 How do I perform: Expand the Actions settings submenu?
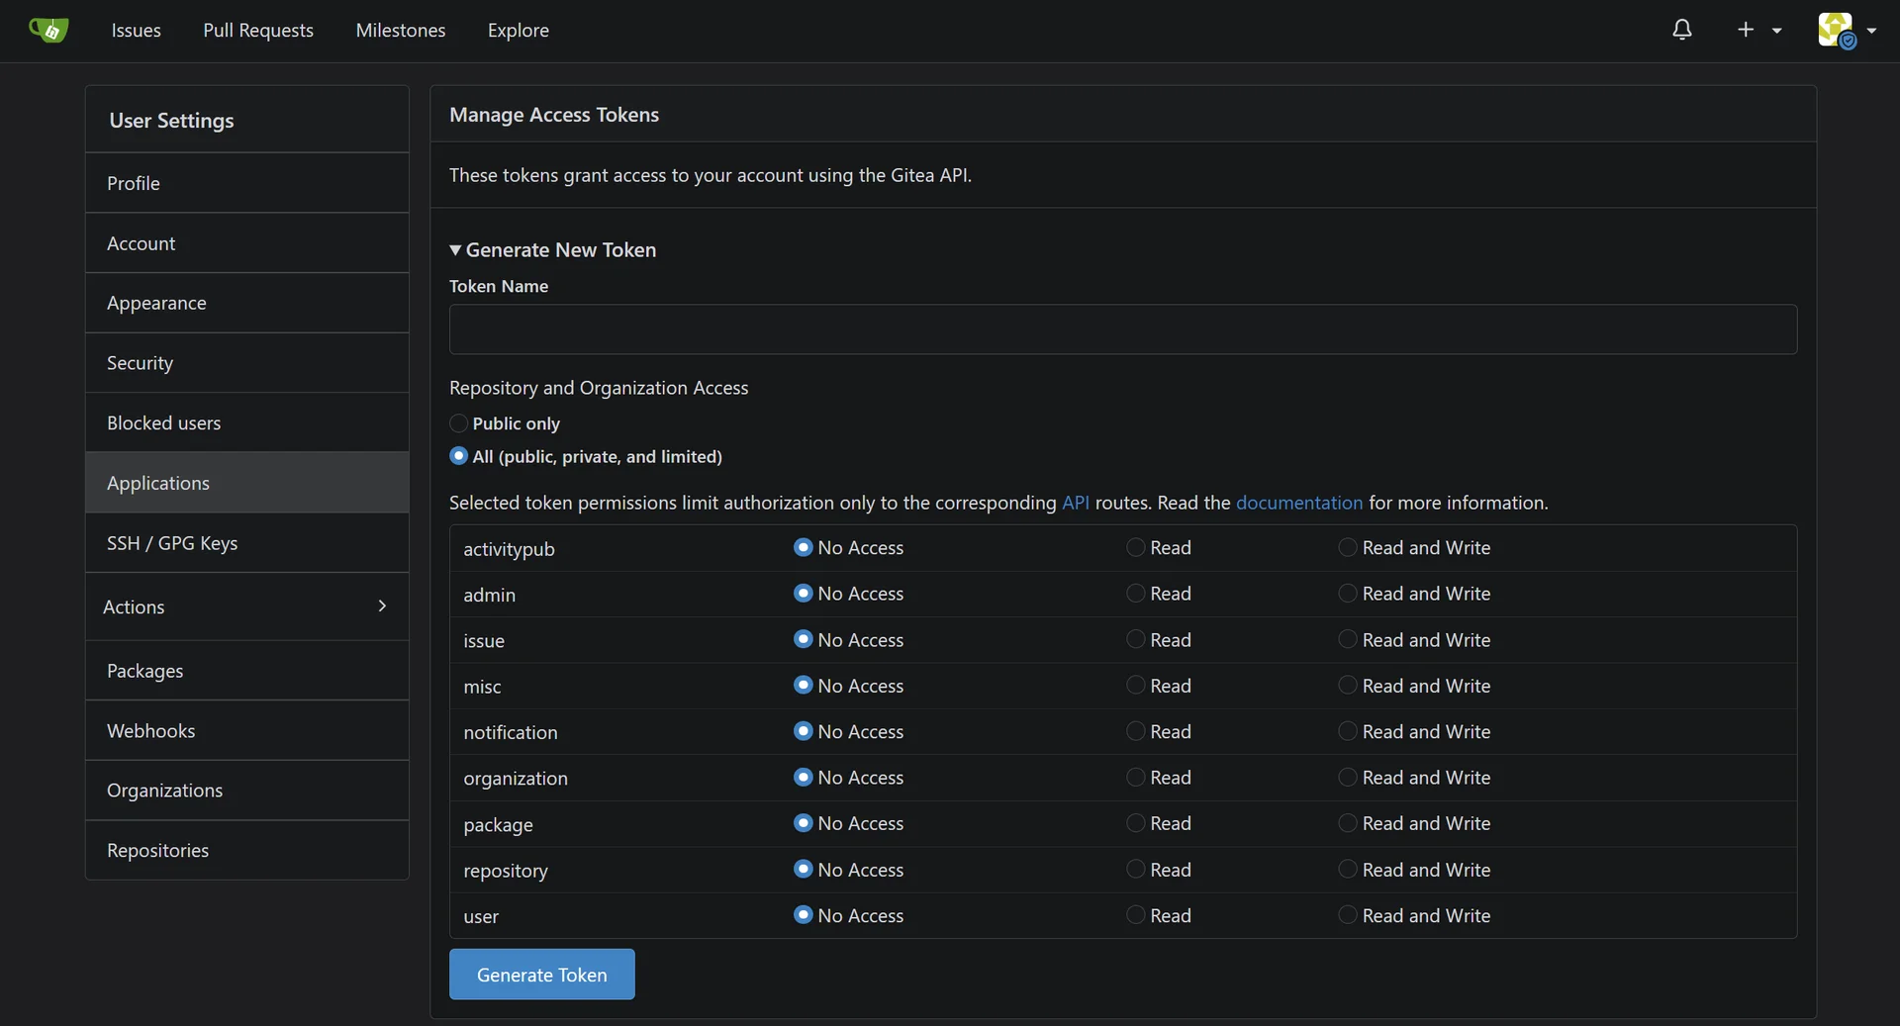coord(246,606)
